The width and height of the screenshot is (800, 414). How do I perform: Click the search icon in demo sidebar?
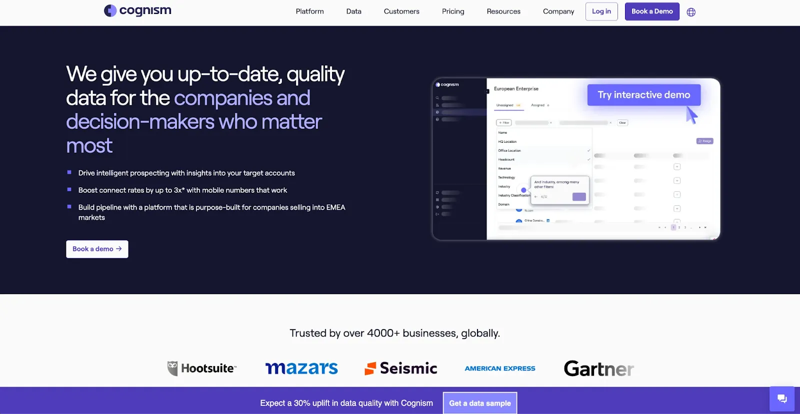[x=437, y=98]
